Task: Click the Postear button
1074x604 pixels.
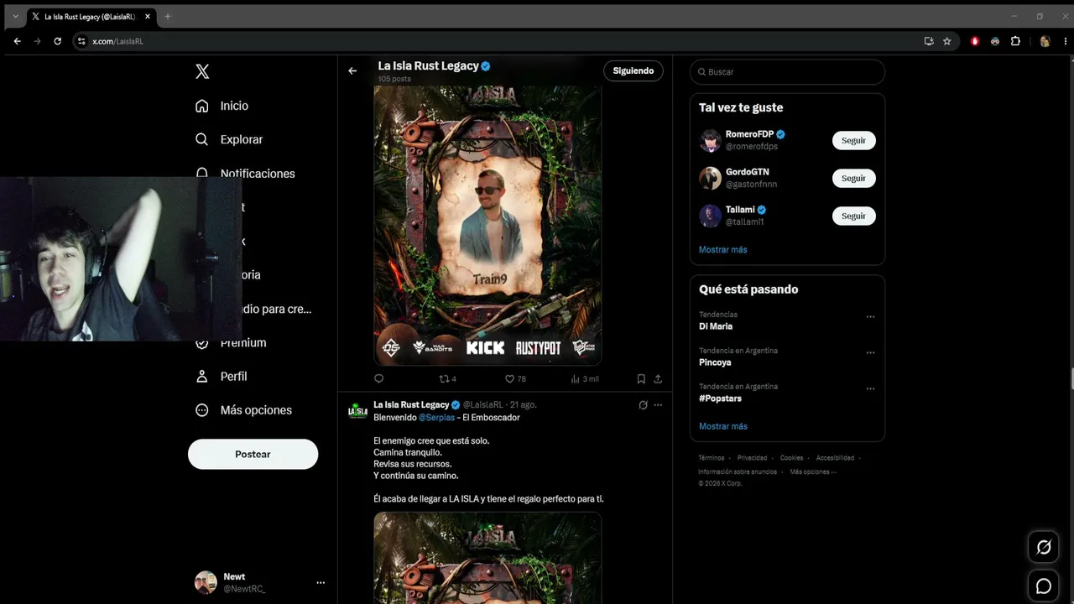Action: pyautogui.click(x=253, y=454)
